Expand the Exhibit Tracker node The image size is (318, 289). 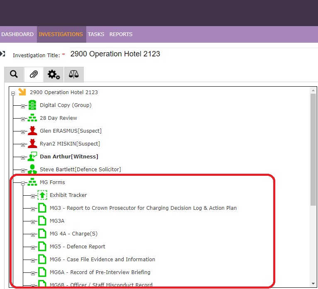click(33, 196)
